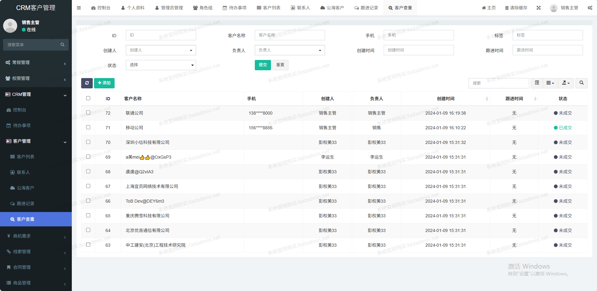The image size is (597, 291).
Task: Toggle table card view icon
Action: 537,83
